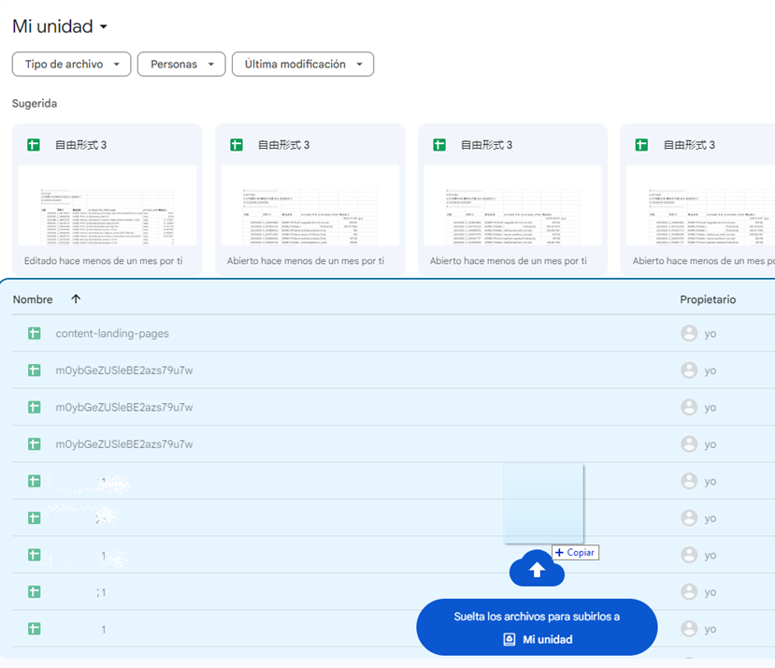Viewport: 775px width, 668px height.
Task: Sort by the Nombre column header
Action: coord(33,299)
